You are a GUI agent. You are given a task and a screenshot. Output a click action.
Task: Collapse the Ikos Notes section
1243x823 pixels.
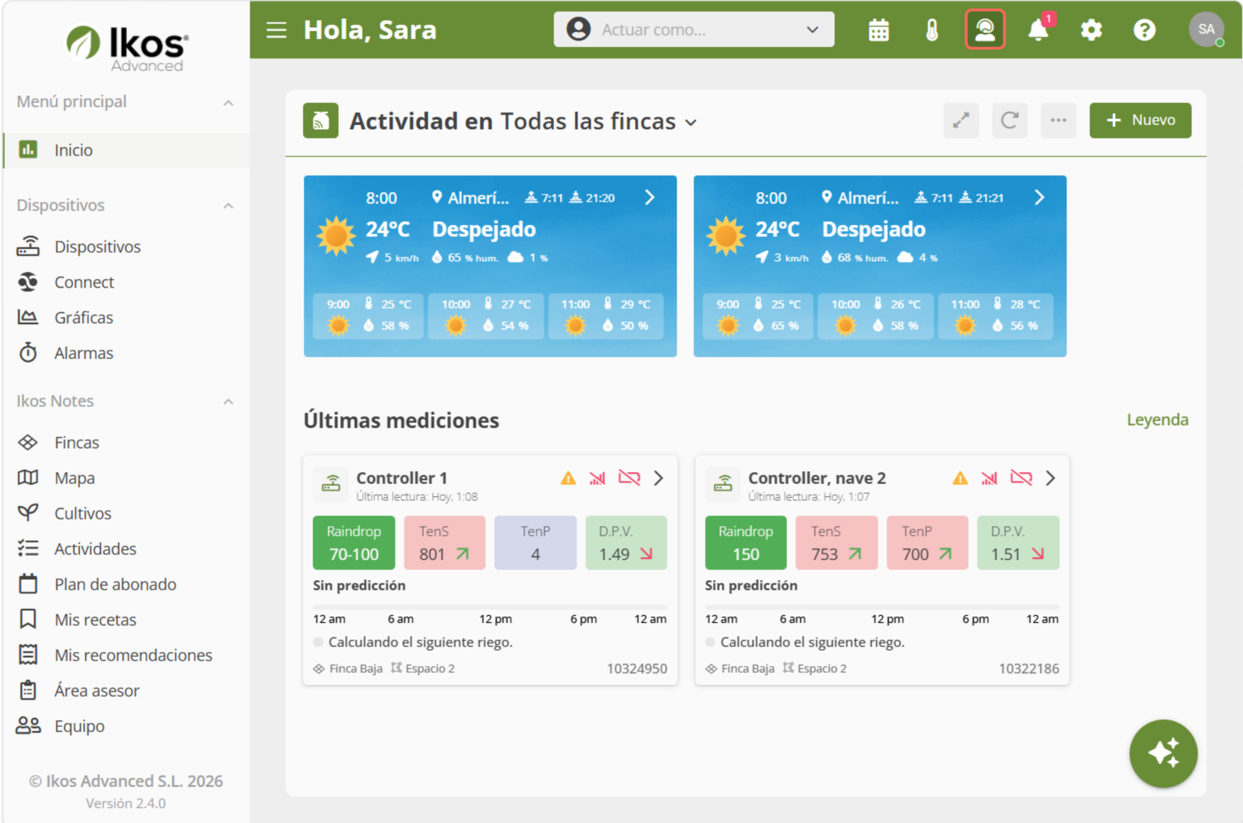(228, 402)
